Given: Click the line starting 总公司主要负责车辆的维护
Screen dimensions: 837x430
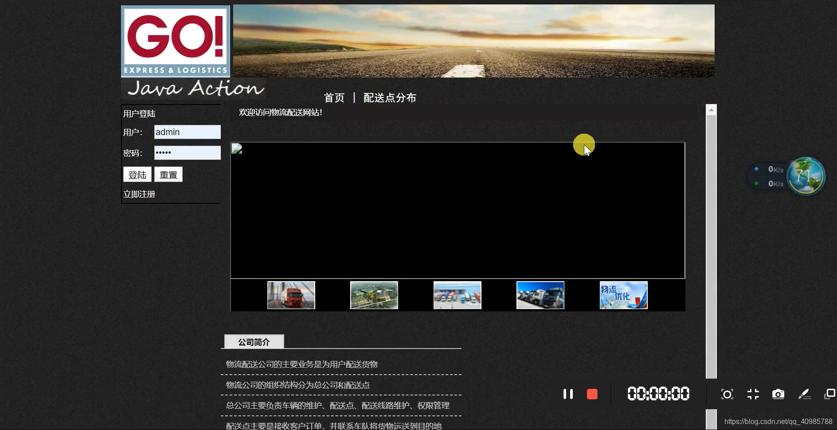Looking at the screenshot, I should tap(337, 405).
